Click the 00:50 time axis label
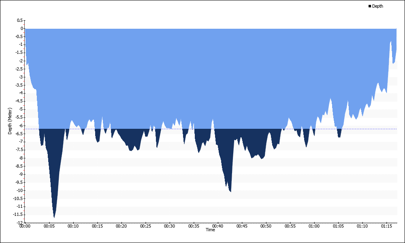Viewport: 405px width, 243px height. 266,226
